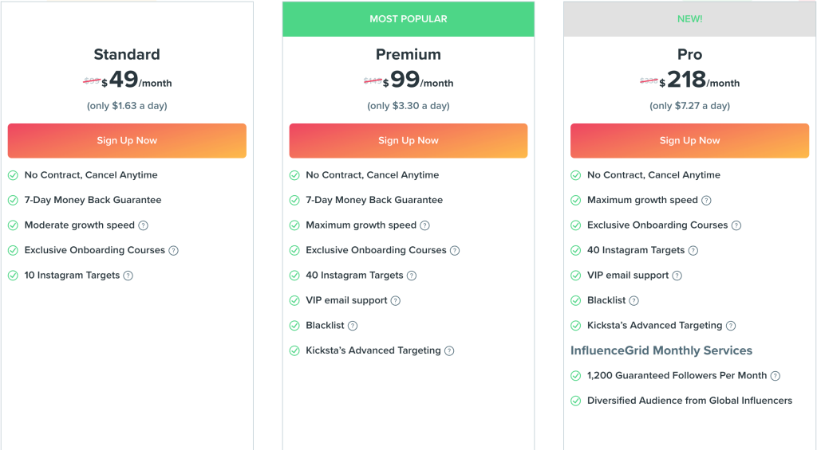817x450 pixels.
Task: Click question mark next to Premium Blacklist
Action: (353, 326)
